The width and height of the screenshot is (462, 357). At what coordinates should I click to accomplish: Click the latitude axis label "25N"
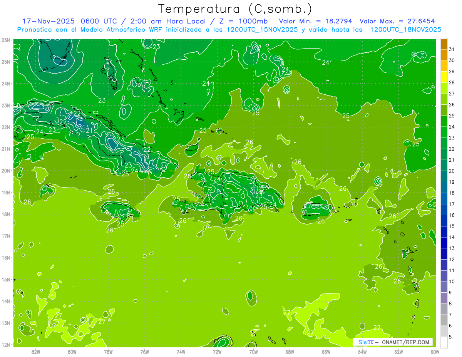coord(5,62)
